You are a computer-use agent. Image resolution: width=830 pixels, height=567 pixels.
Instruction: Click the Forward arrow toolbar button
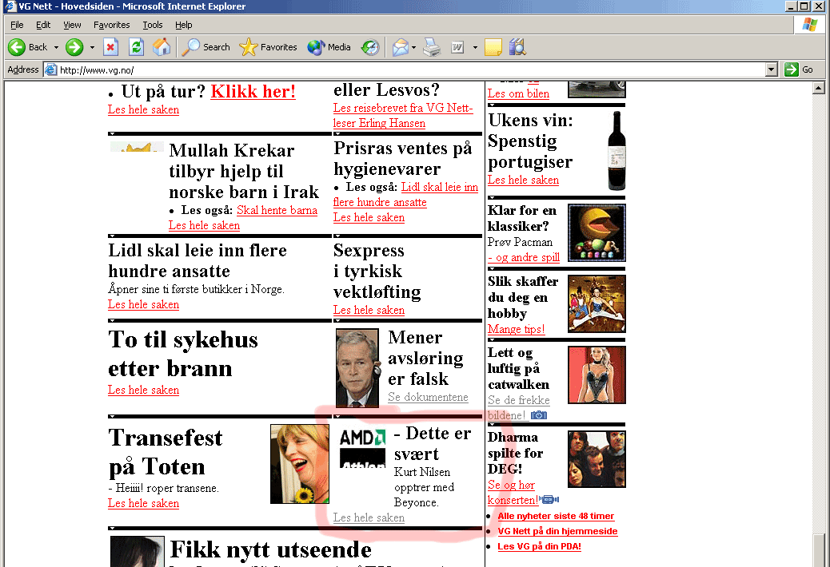pos(74,47)
